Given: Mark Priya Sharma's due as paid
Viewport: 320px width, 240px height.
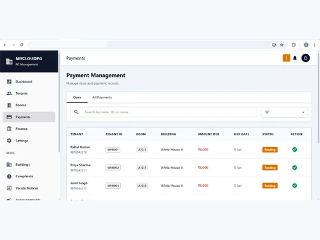Looking at the screenshot, I should (294, 168).
